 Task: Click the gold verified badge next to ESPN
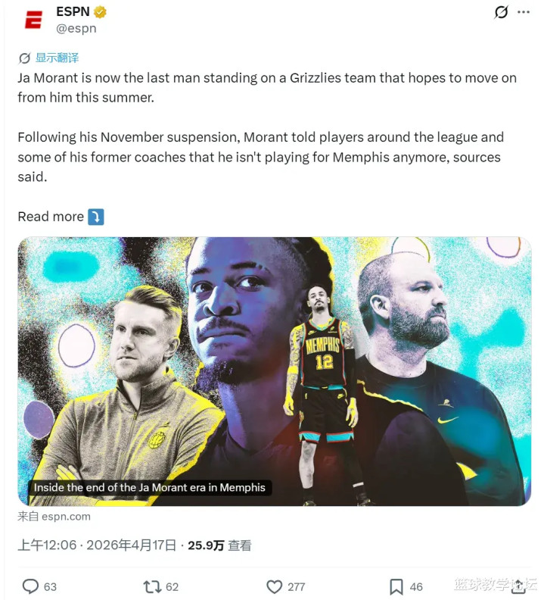(x=100, y=12)
